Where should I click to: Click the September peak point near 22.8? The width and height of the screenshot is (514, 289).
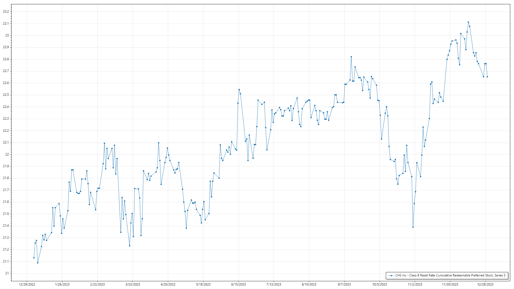[x=351, y=57]
